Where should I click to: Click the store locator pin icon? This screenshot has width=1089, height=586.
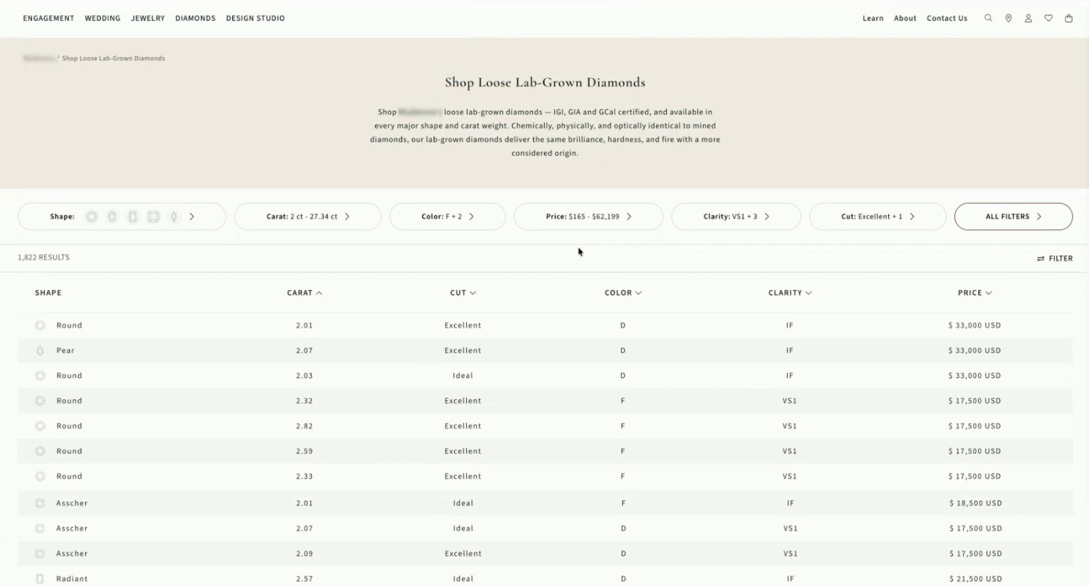tap(1008, 18)
